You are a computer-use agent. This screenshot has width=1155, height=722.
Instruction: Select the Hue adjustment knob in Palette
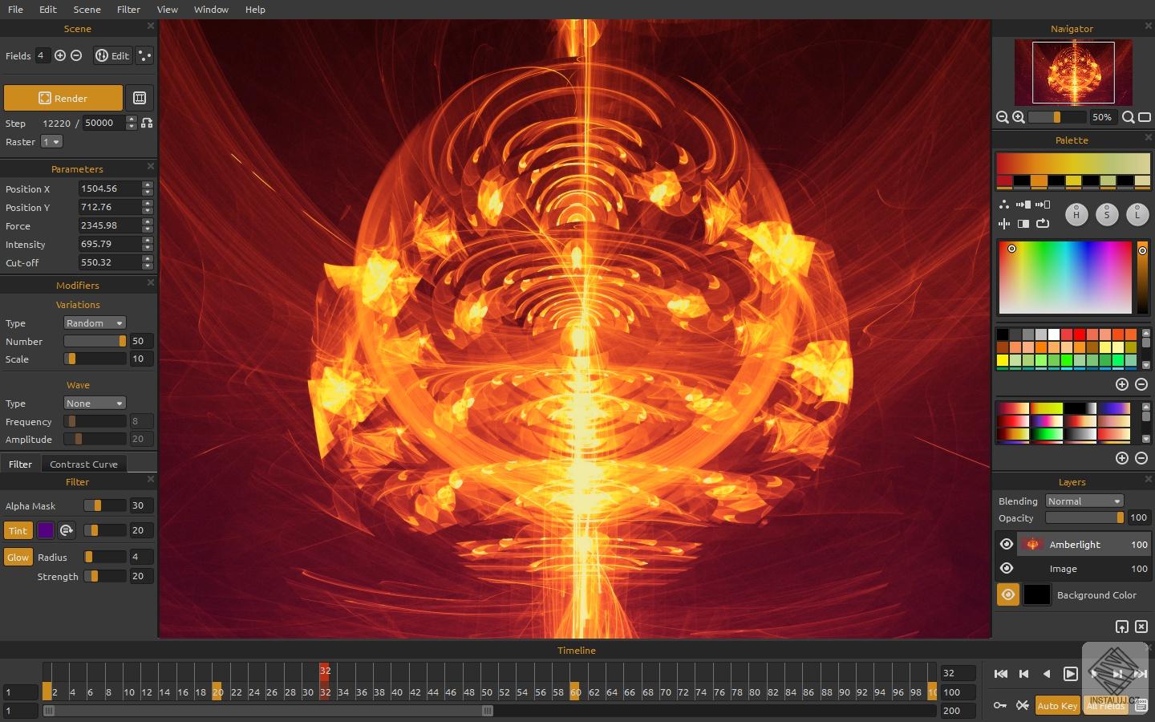pos(1076,214)
